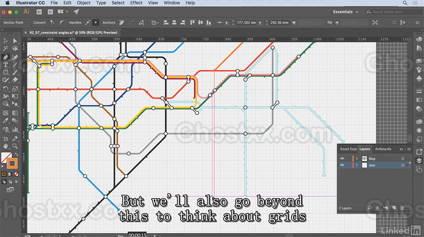Screen dimensions: 424x237
Task: Click the Layers icon in right dock
Action: [419, 160]
